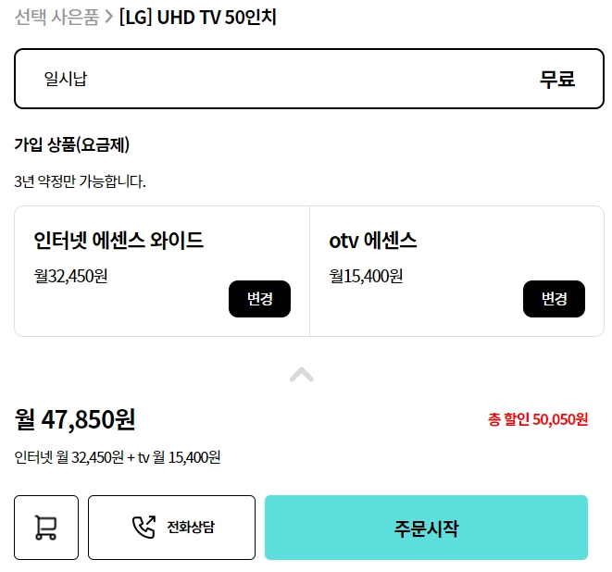Viewport: 612px width, 572px height.
Task: Click the 월15,400원 TV price
Action: pos(366,275)
